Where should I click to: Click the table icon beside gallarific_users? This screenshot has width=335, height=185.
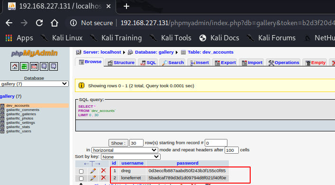2,131
